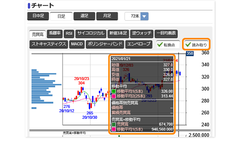This screenshot has height=141, width=240.
Task: Enable the ストキャスティクス indicator
Action: click(49, 44)
